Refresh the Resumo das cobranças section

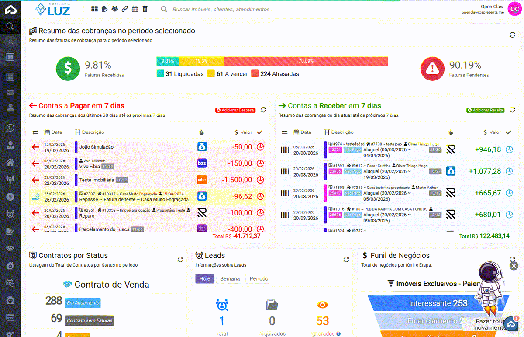pyautogui.click(x=512, y=34)
